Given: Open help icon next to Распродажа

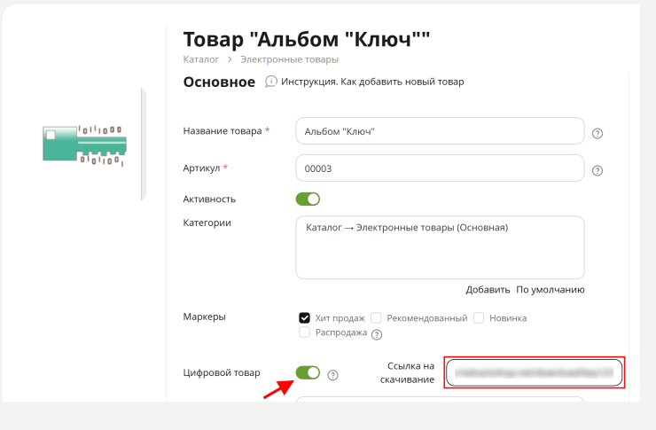Looking at the screenshot, I should [x=377, y=334].
